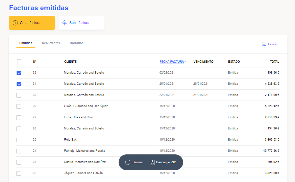Click the total 494,96 €
The height and width of the screenshot is (182, 295).
click(x=273, y=128)
